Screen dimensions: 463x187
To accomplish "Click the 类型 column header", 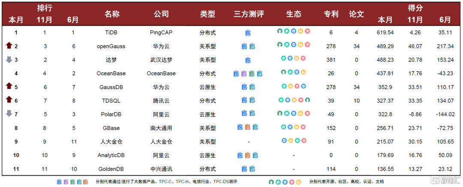I will (x=207, y=14).
